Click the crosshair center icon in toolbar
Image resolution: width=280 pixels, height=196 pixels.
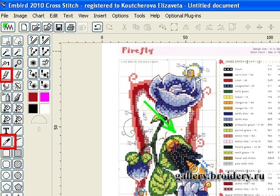tap(248, 27)
